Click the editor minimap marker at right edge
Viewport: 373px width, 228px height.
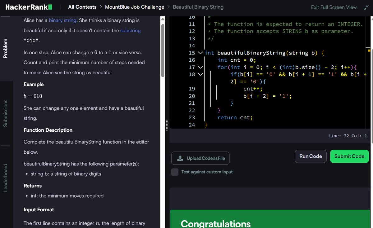click(x=369, y=50)
